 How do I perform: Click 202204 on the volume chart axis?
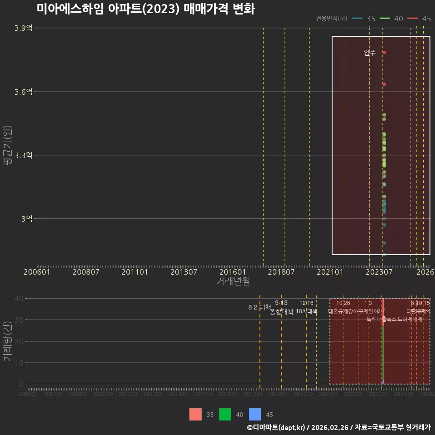point(353,394)
